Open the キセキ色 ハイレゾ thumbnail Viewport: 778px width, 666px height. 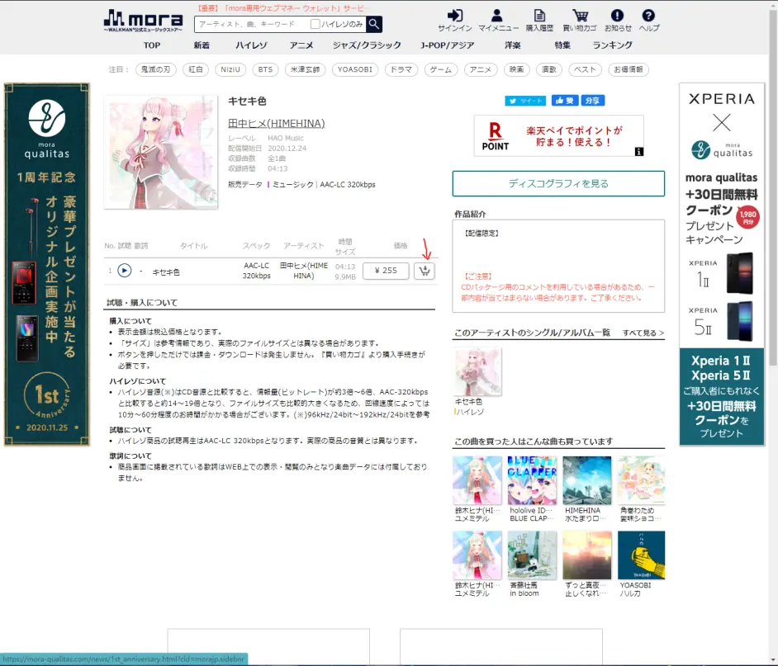click(x=477, y=372)
